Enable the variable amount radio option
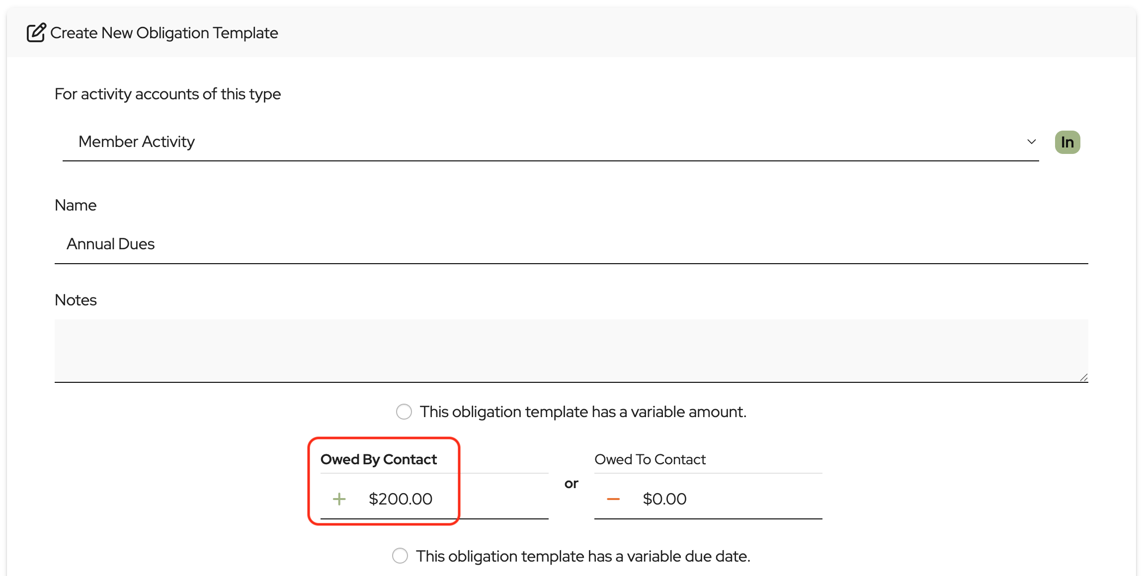1144x576 pixels. 404,412
